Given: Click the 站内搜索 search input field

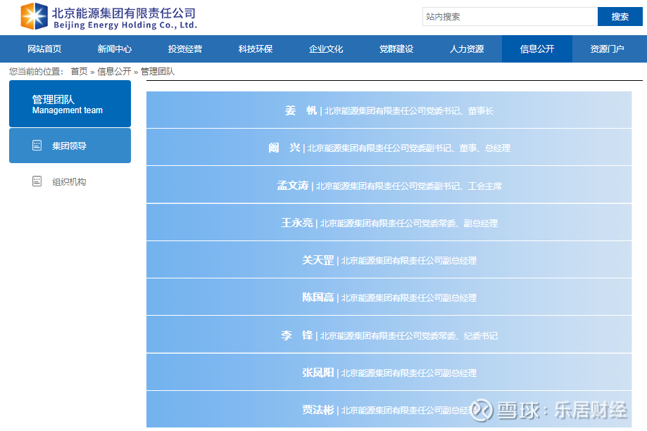Looking at the screenshot, I should pos(510,17).
